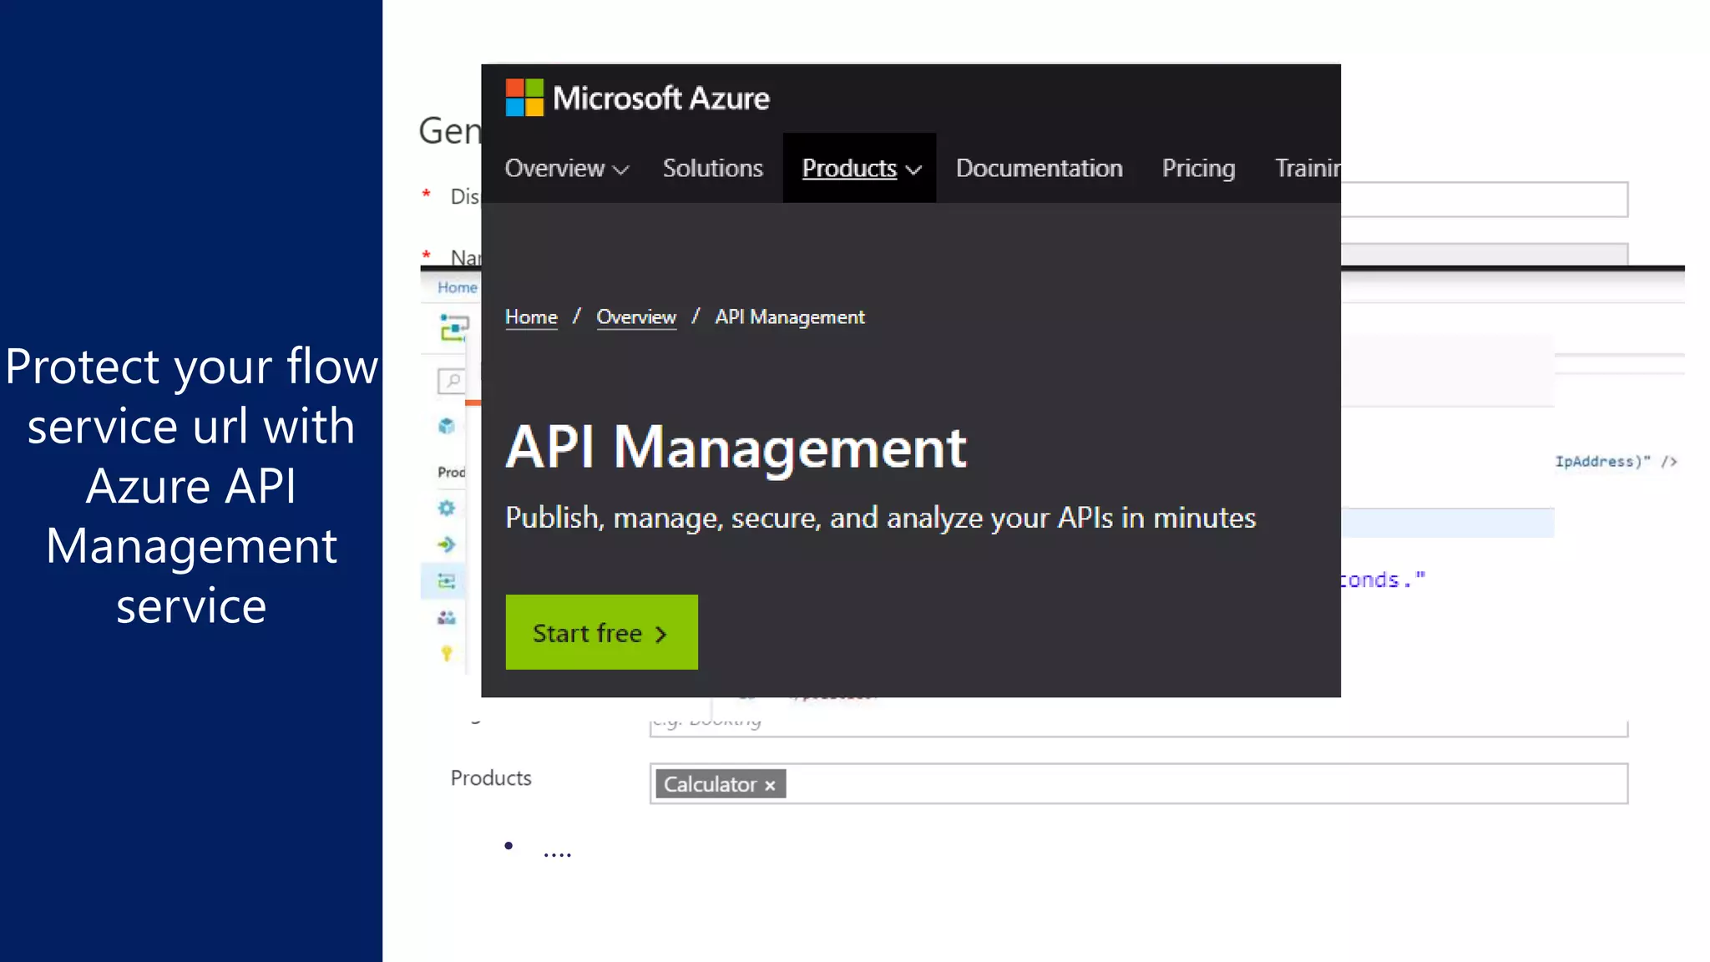This screenshot has height=962, width=1710.
Task: Remove the Calculator tag from Products
Action: (x=770, y=785)
